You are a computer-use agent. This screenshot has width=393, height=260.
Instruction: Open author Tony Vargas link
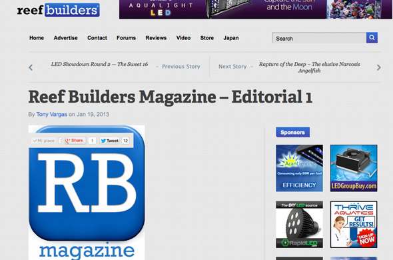pyautogui.click(x=52, y=115)
